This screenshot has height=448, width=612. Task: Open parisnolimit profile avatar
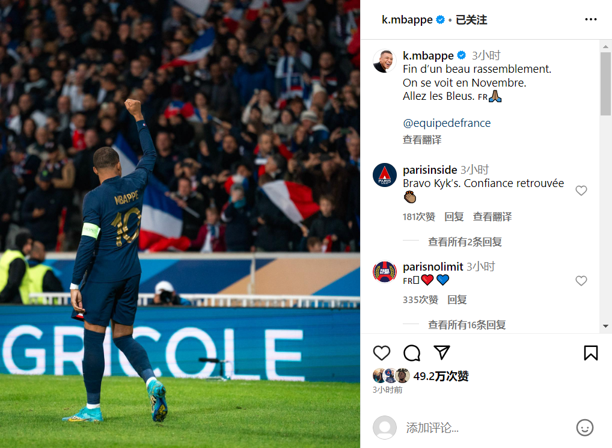pyautogui.click(x=384, y=272)
